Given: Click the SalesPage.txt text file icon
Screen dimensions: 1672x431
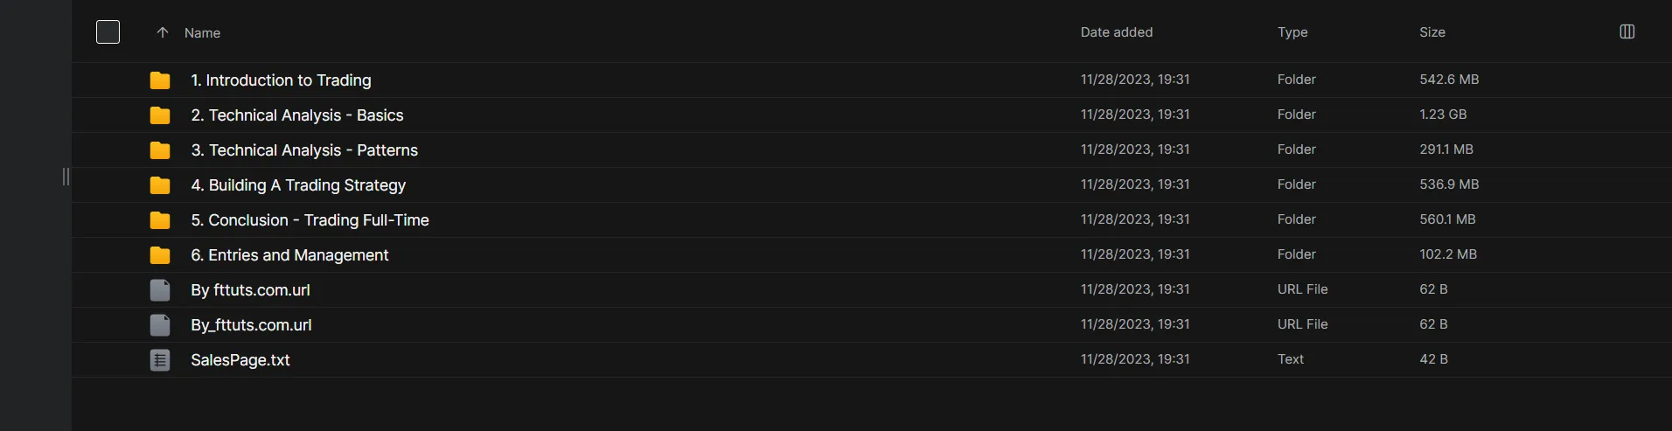Looking at the screenshot, I should point(160,360).
